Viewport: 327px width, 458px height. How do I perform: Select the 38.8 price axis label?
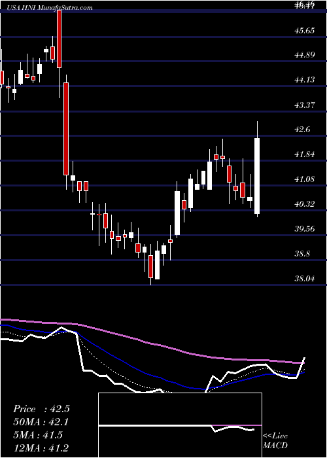(x=302, y=254)
